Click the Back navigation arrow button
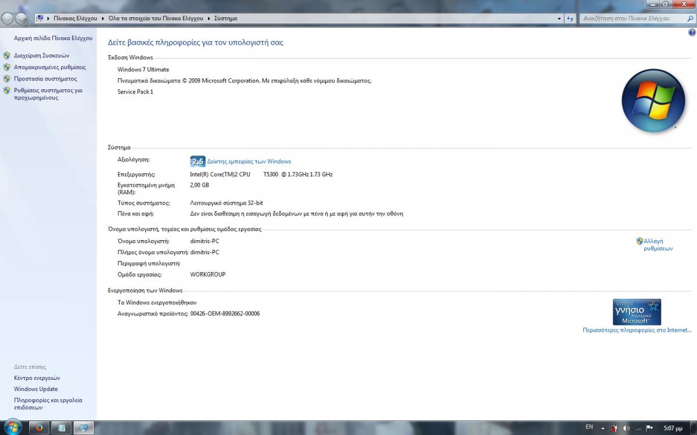Screen dimensions: 697x435 tap(8, 19)
